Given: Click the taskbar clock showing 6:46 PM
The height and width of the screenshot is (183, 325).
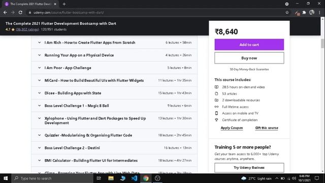Looking at the screenshot, I should tap(304, 178).
